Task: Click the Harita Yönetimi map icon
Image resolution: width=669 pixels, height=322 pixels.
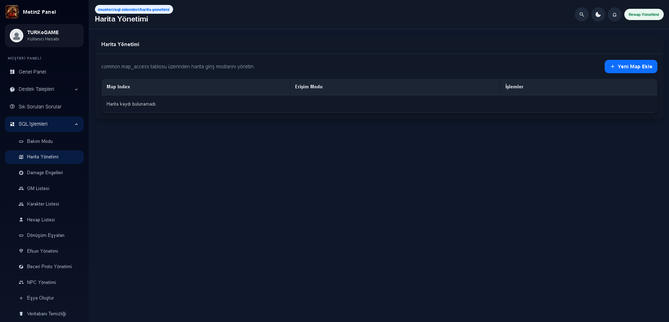Action: point(21,157)
